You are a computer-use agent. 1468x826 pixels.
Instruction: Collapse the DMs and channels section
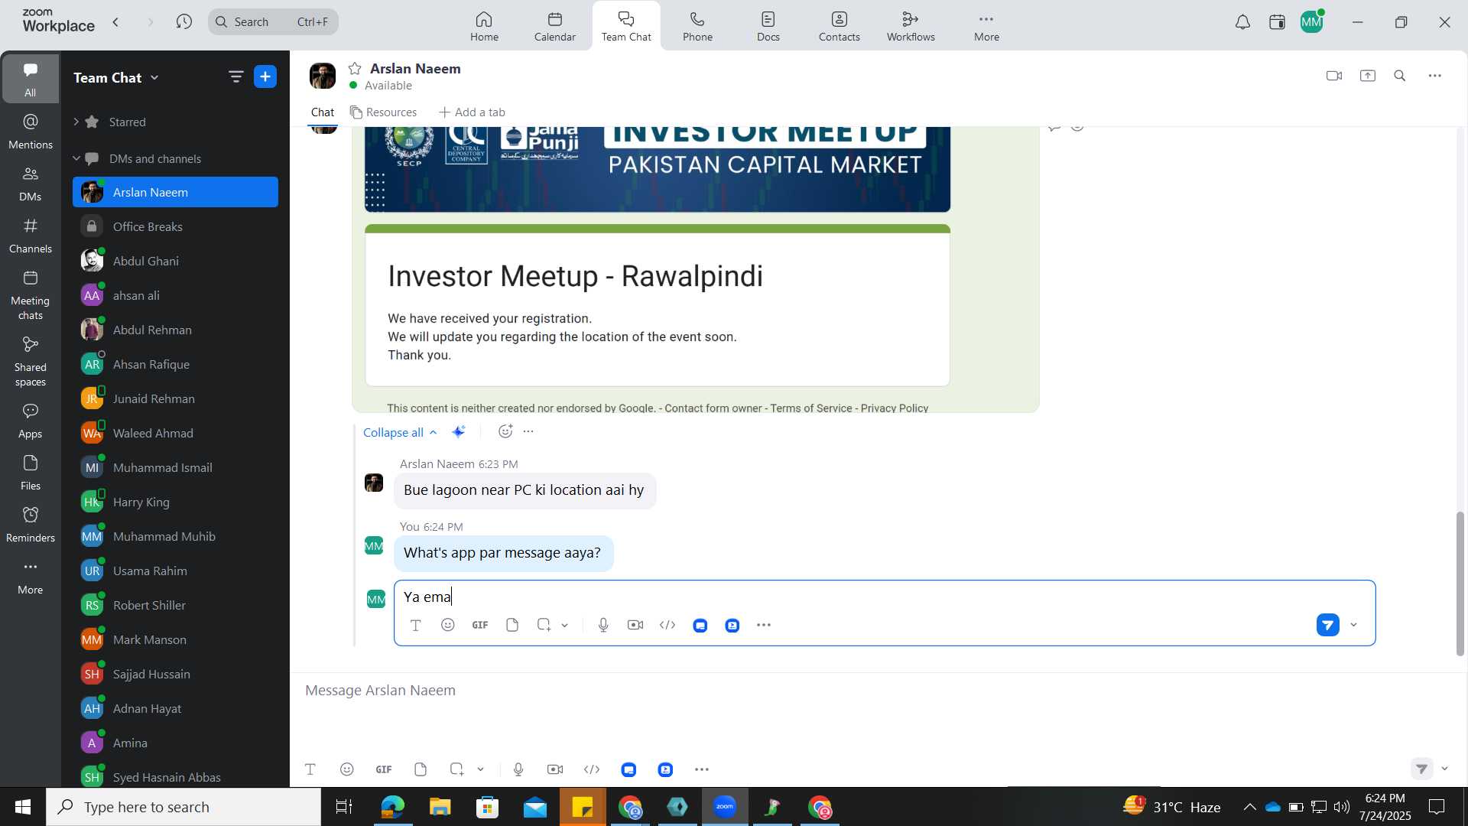(x=76, y=158)
